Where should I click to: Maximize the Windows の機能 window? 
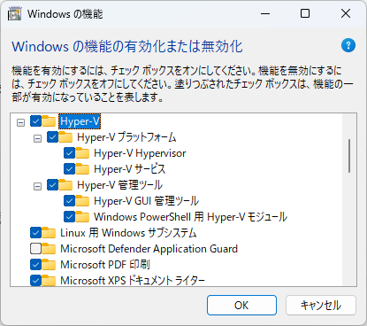pyautogui.click(x=305, y=13)
